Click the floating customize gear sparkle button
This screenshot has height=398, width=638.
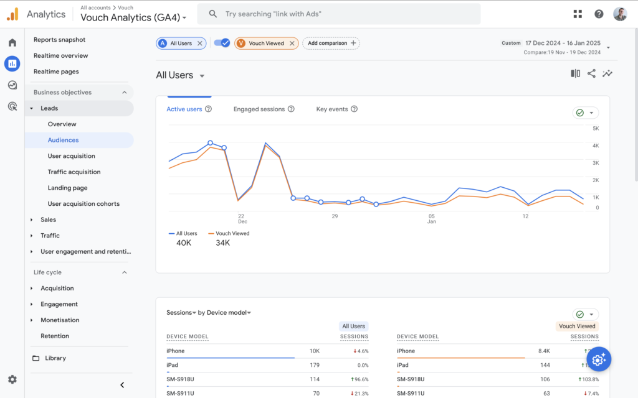(x=599, y=359)
